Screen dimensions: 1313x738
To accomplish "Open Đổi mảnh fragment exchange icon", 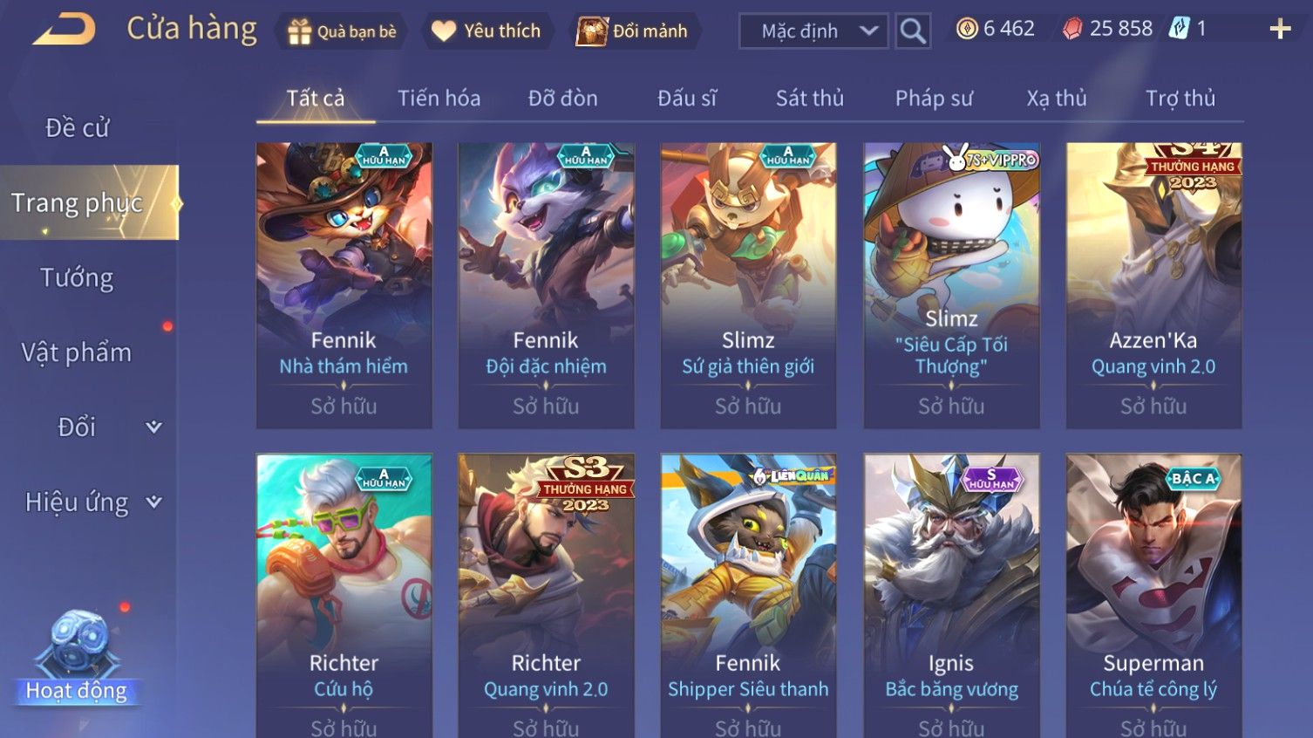I will coord(591,31).
